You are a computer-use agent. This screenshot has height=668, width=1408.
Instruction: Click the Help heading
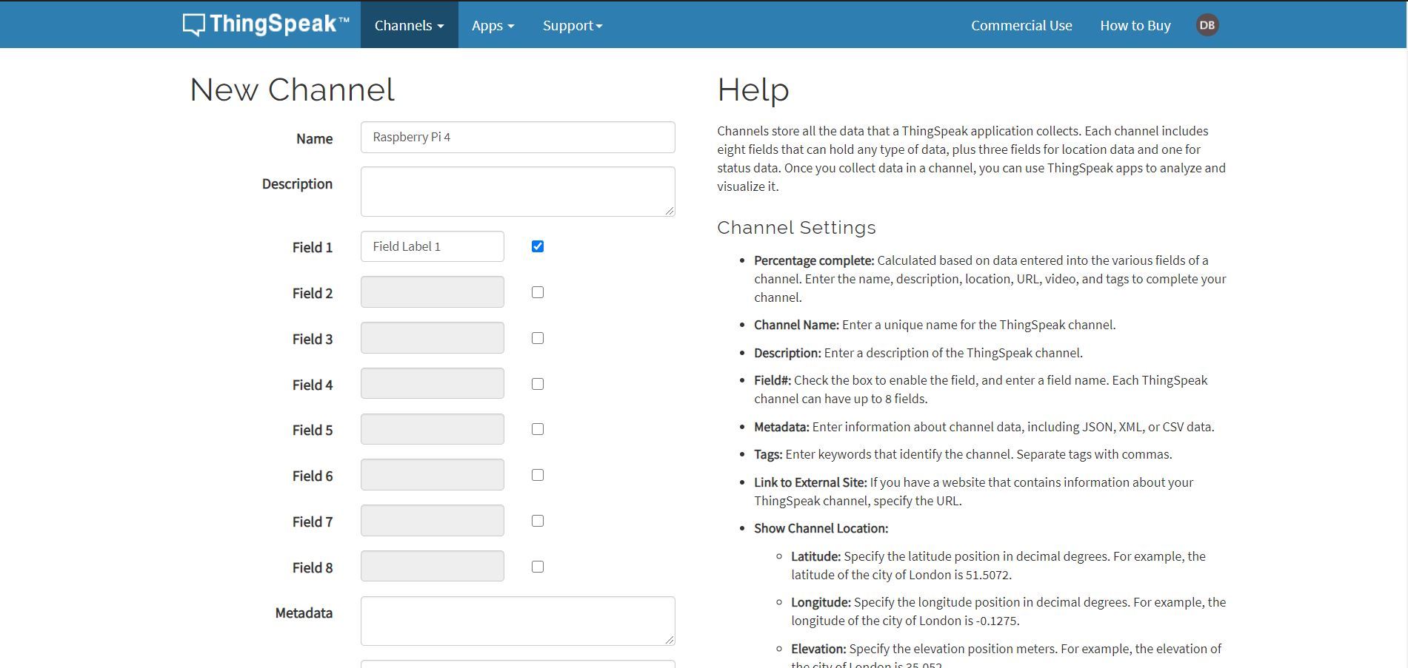(x=753, y=90)
